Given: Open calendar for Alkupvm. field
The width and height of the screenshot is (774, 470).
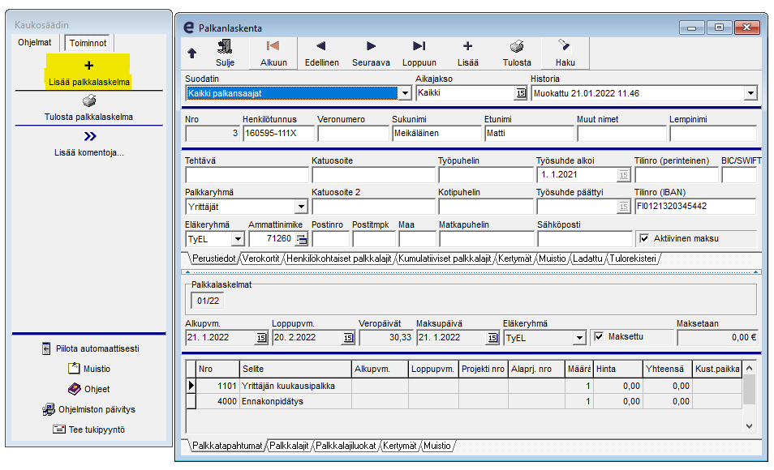Looking at the screenshot, I should [x=261, y=338].
